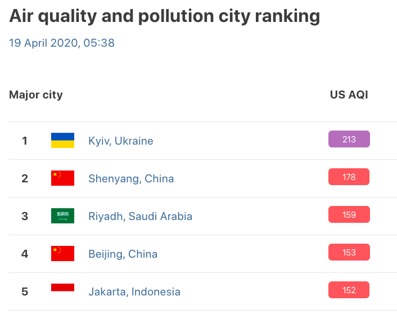Click the purple 213 AQI badge

[x=349, y=139]
